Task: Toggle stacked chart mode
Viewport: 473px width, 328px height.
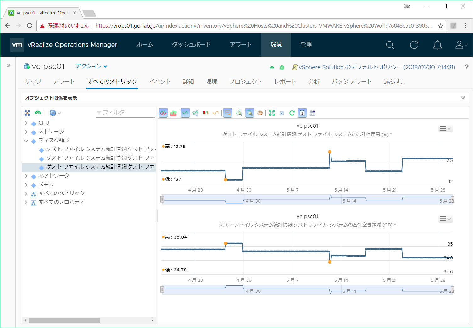Action: point(173,113)
